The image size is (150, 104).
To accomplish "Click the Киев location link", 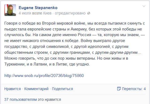I will pyautogui.click(x=47, y=13).
